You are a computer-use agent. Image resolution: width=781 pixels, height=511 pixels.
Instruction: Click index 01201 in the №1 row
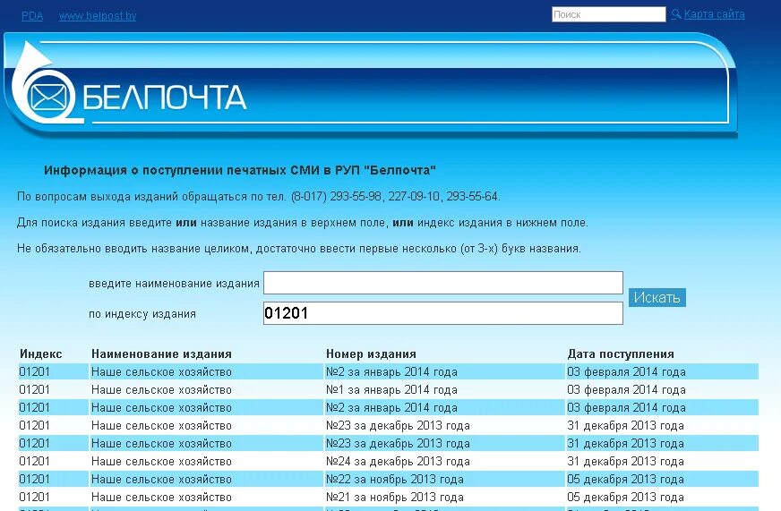click(34, 389)
